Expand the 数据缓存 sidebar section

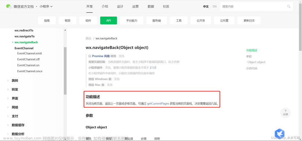(x=18, y=125)
